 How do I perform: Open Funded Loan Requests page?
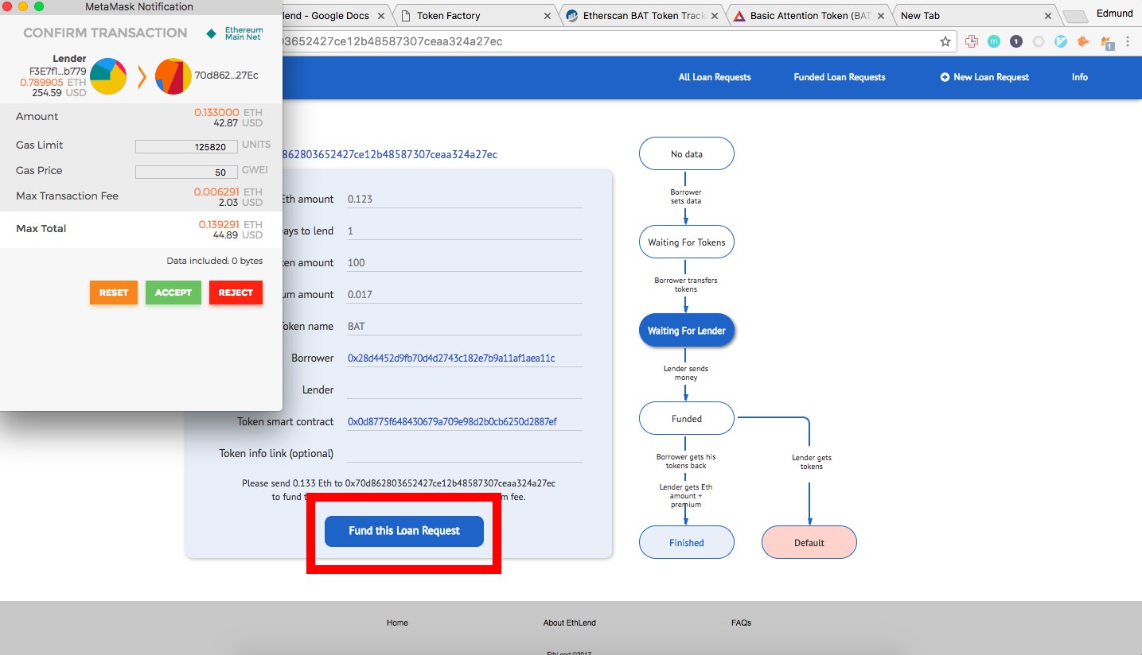[x=840, y=77]
